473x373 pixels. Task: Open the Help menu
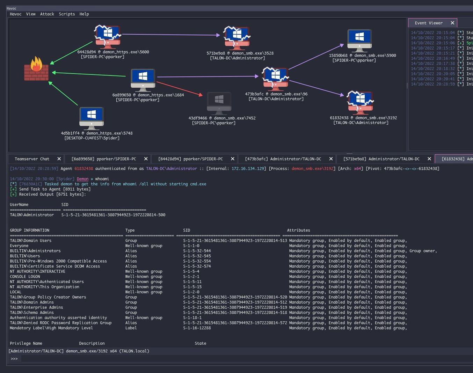pyautogui.click(x=84, y=14)
